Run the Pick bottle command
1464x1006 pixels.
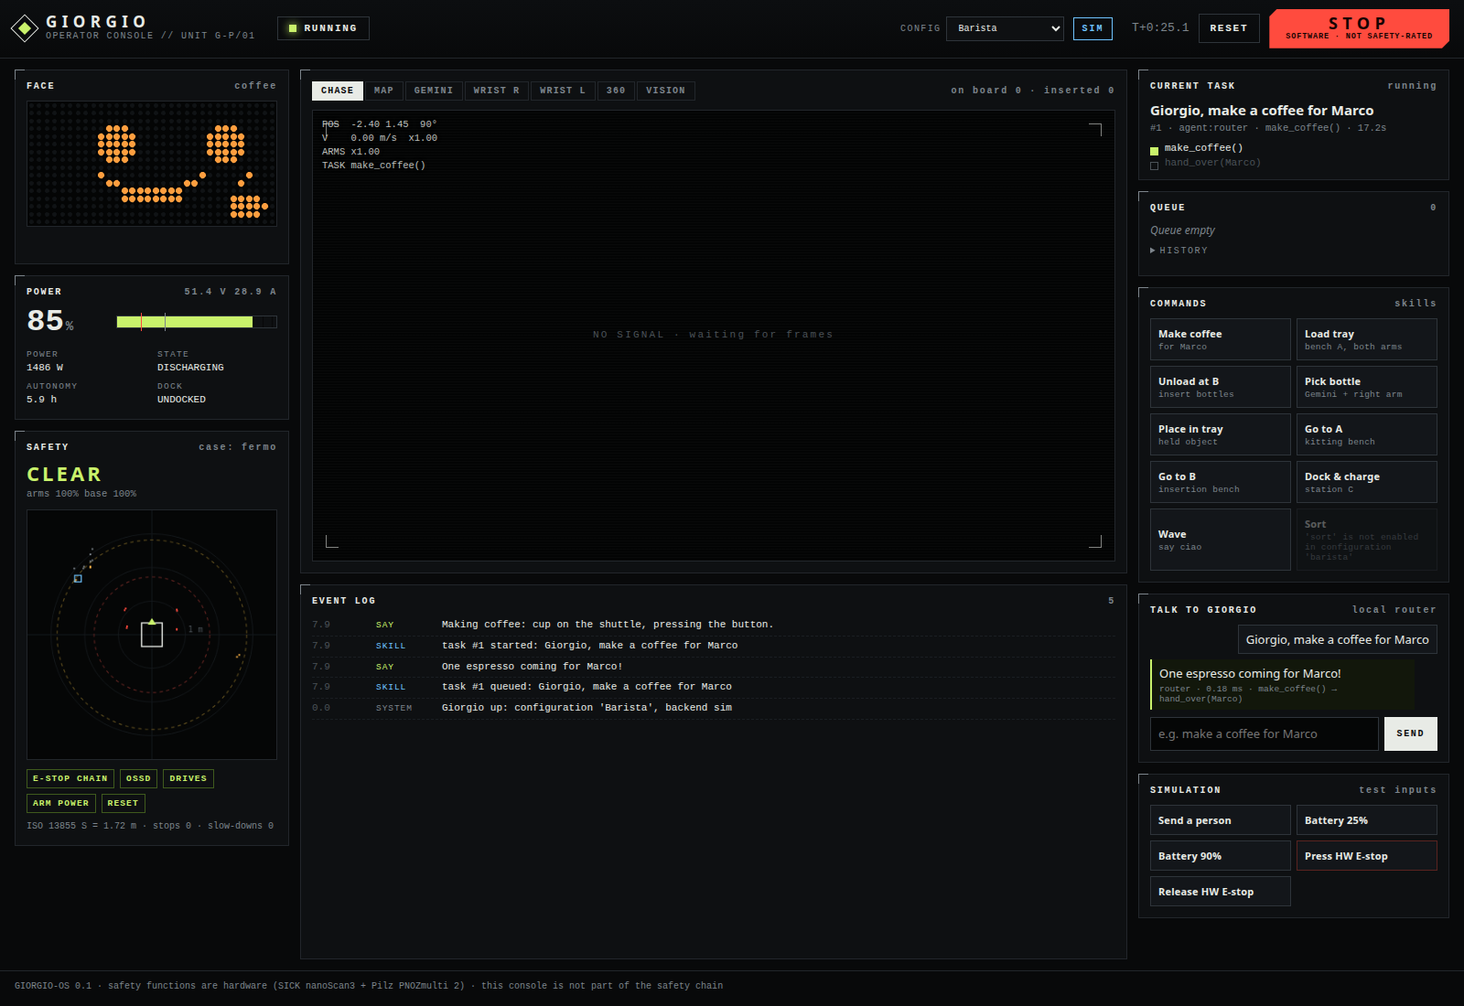[x=1366, y=387]
